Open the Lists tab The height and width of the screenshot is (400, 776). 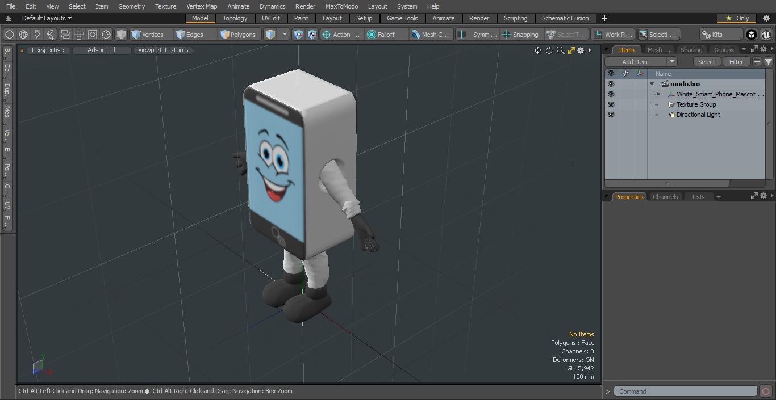coord(698,197)
